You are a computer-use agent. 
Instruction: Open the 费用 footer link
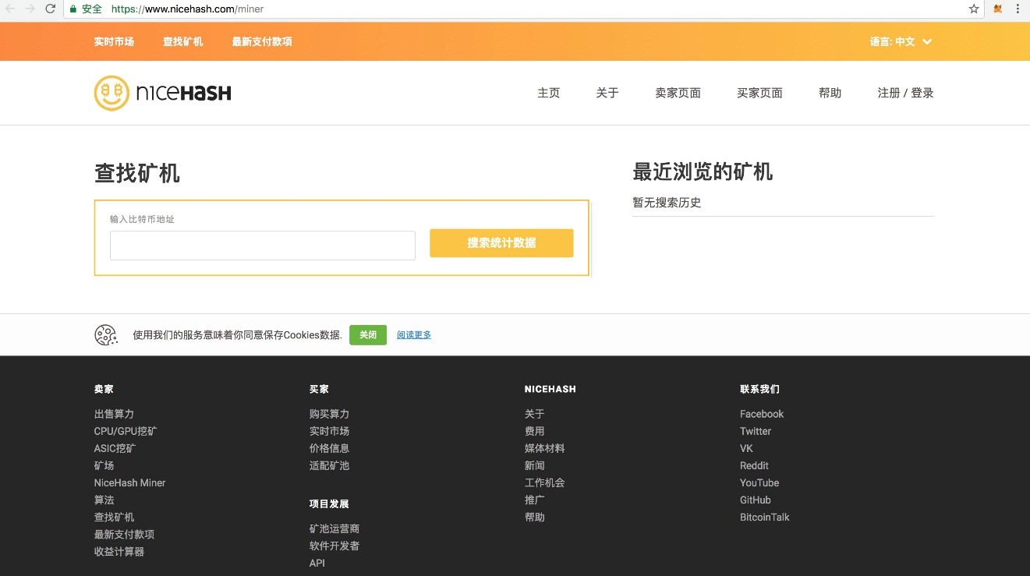coord(535,431)
